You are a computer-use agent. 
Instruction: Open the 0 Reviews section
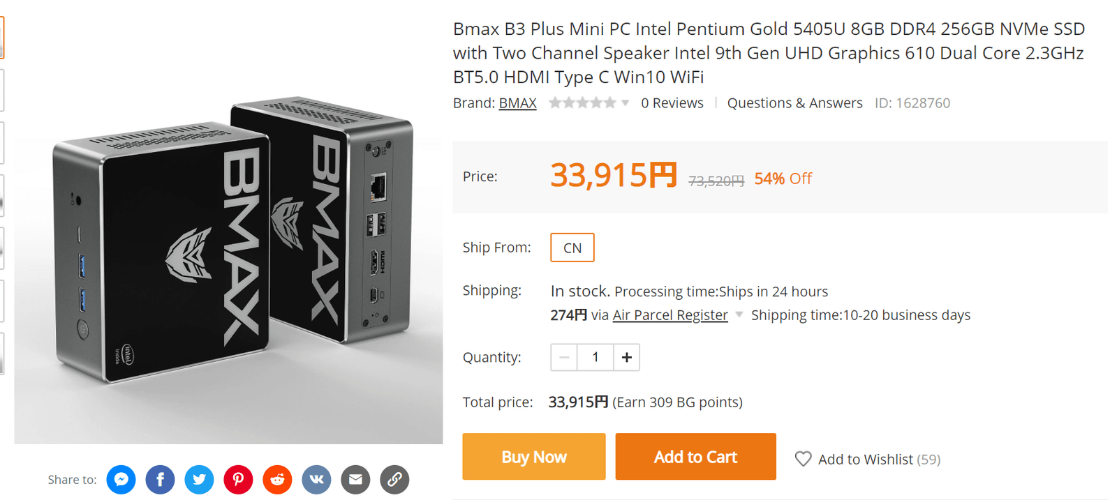[672, 103]
